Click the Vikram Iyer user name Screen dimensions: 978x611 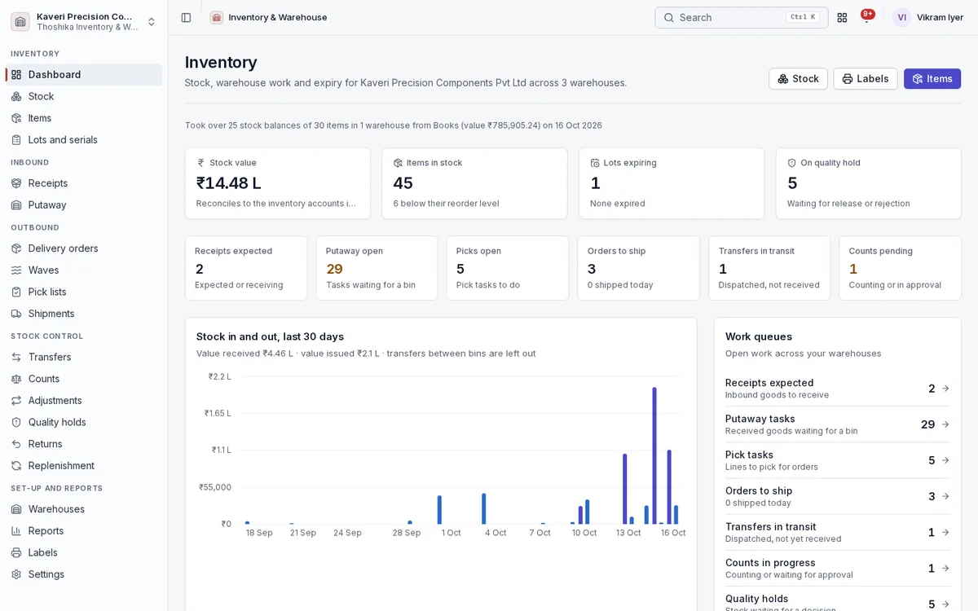pyautogui.click(x=940, y=17)
